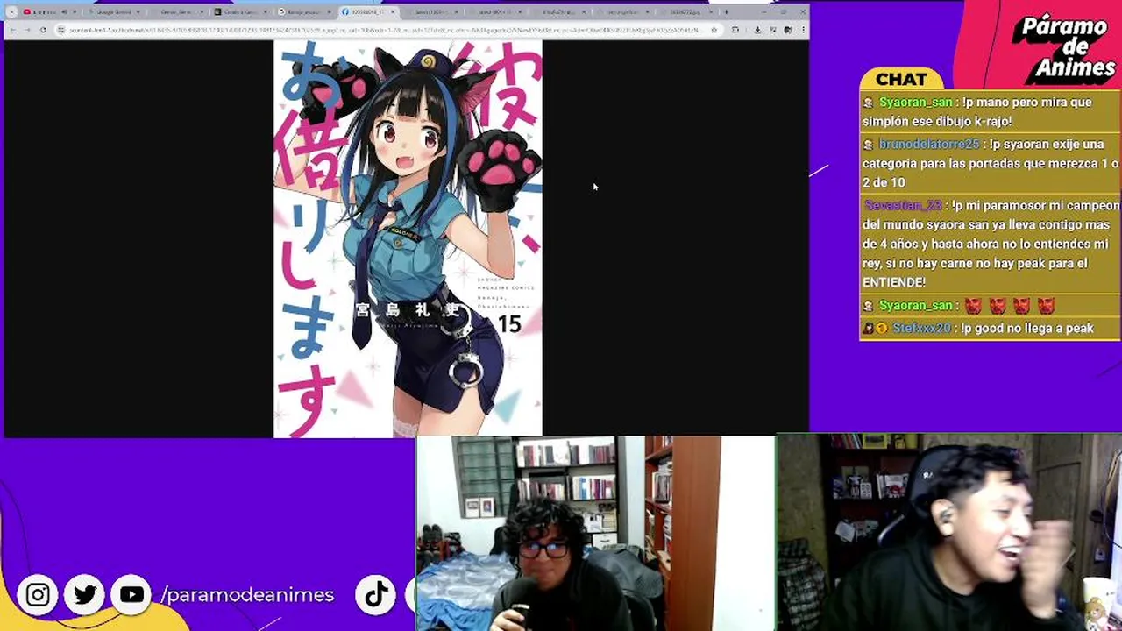
Task: Mute audio on the YouTube tab
Action: pyautogui.click(x=64, y=12)
